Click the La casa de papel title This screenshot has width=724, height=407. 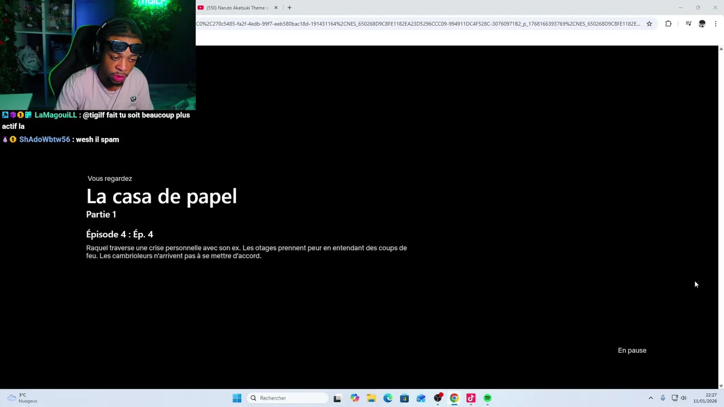pyautogui.click(x=161, y=196)
